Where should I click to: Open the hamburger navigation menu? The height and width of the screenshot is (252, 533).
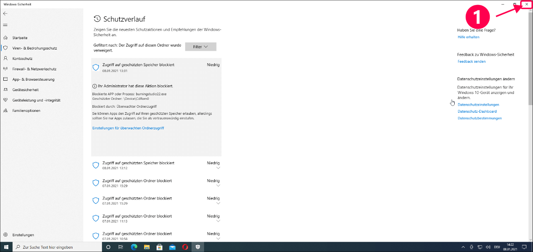point(5,25)
